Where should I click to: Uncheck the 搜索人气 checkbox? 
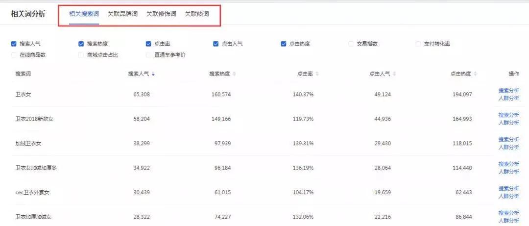(14, 44)
